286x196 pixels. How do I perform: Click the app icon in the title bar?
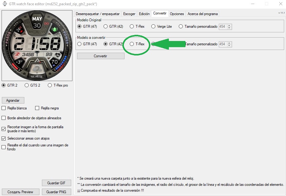pos(5,4)
